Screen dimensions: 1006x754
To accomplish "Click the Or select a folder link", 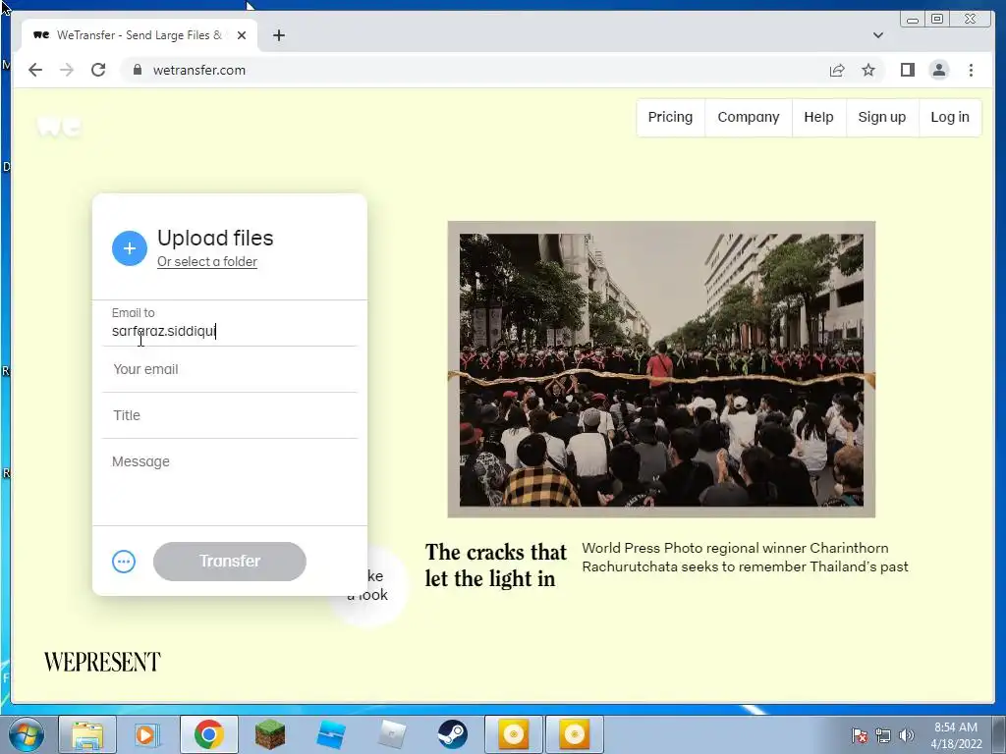I will [x=207, y=261].
